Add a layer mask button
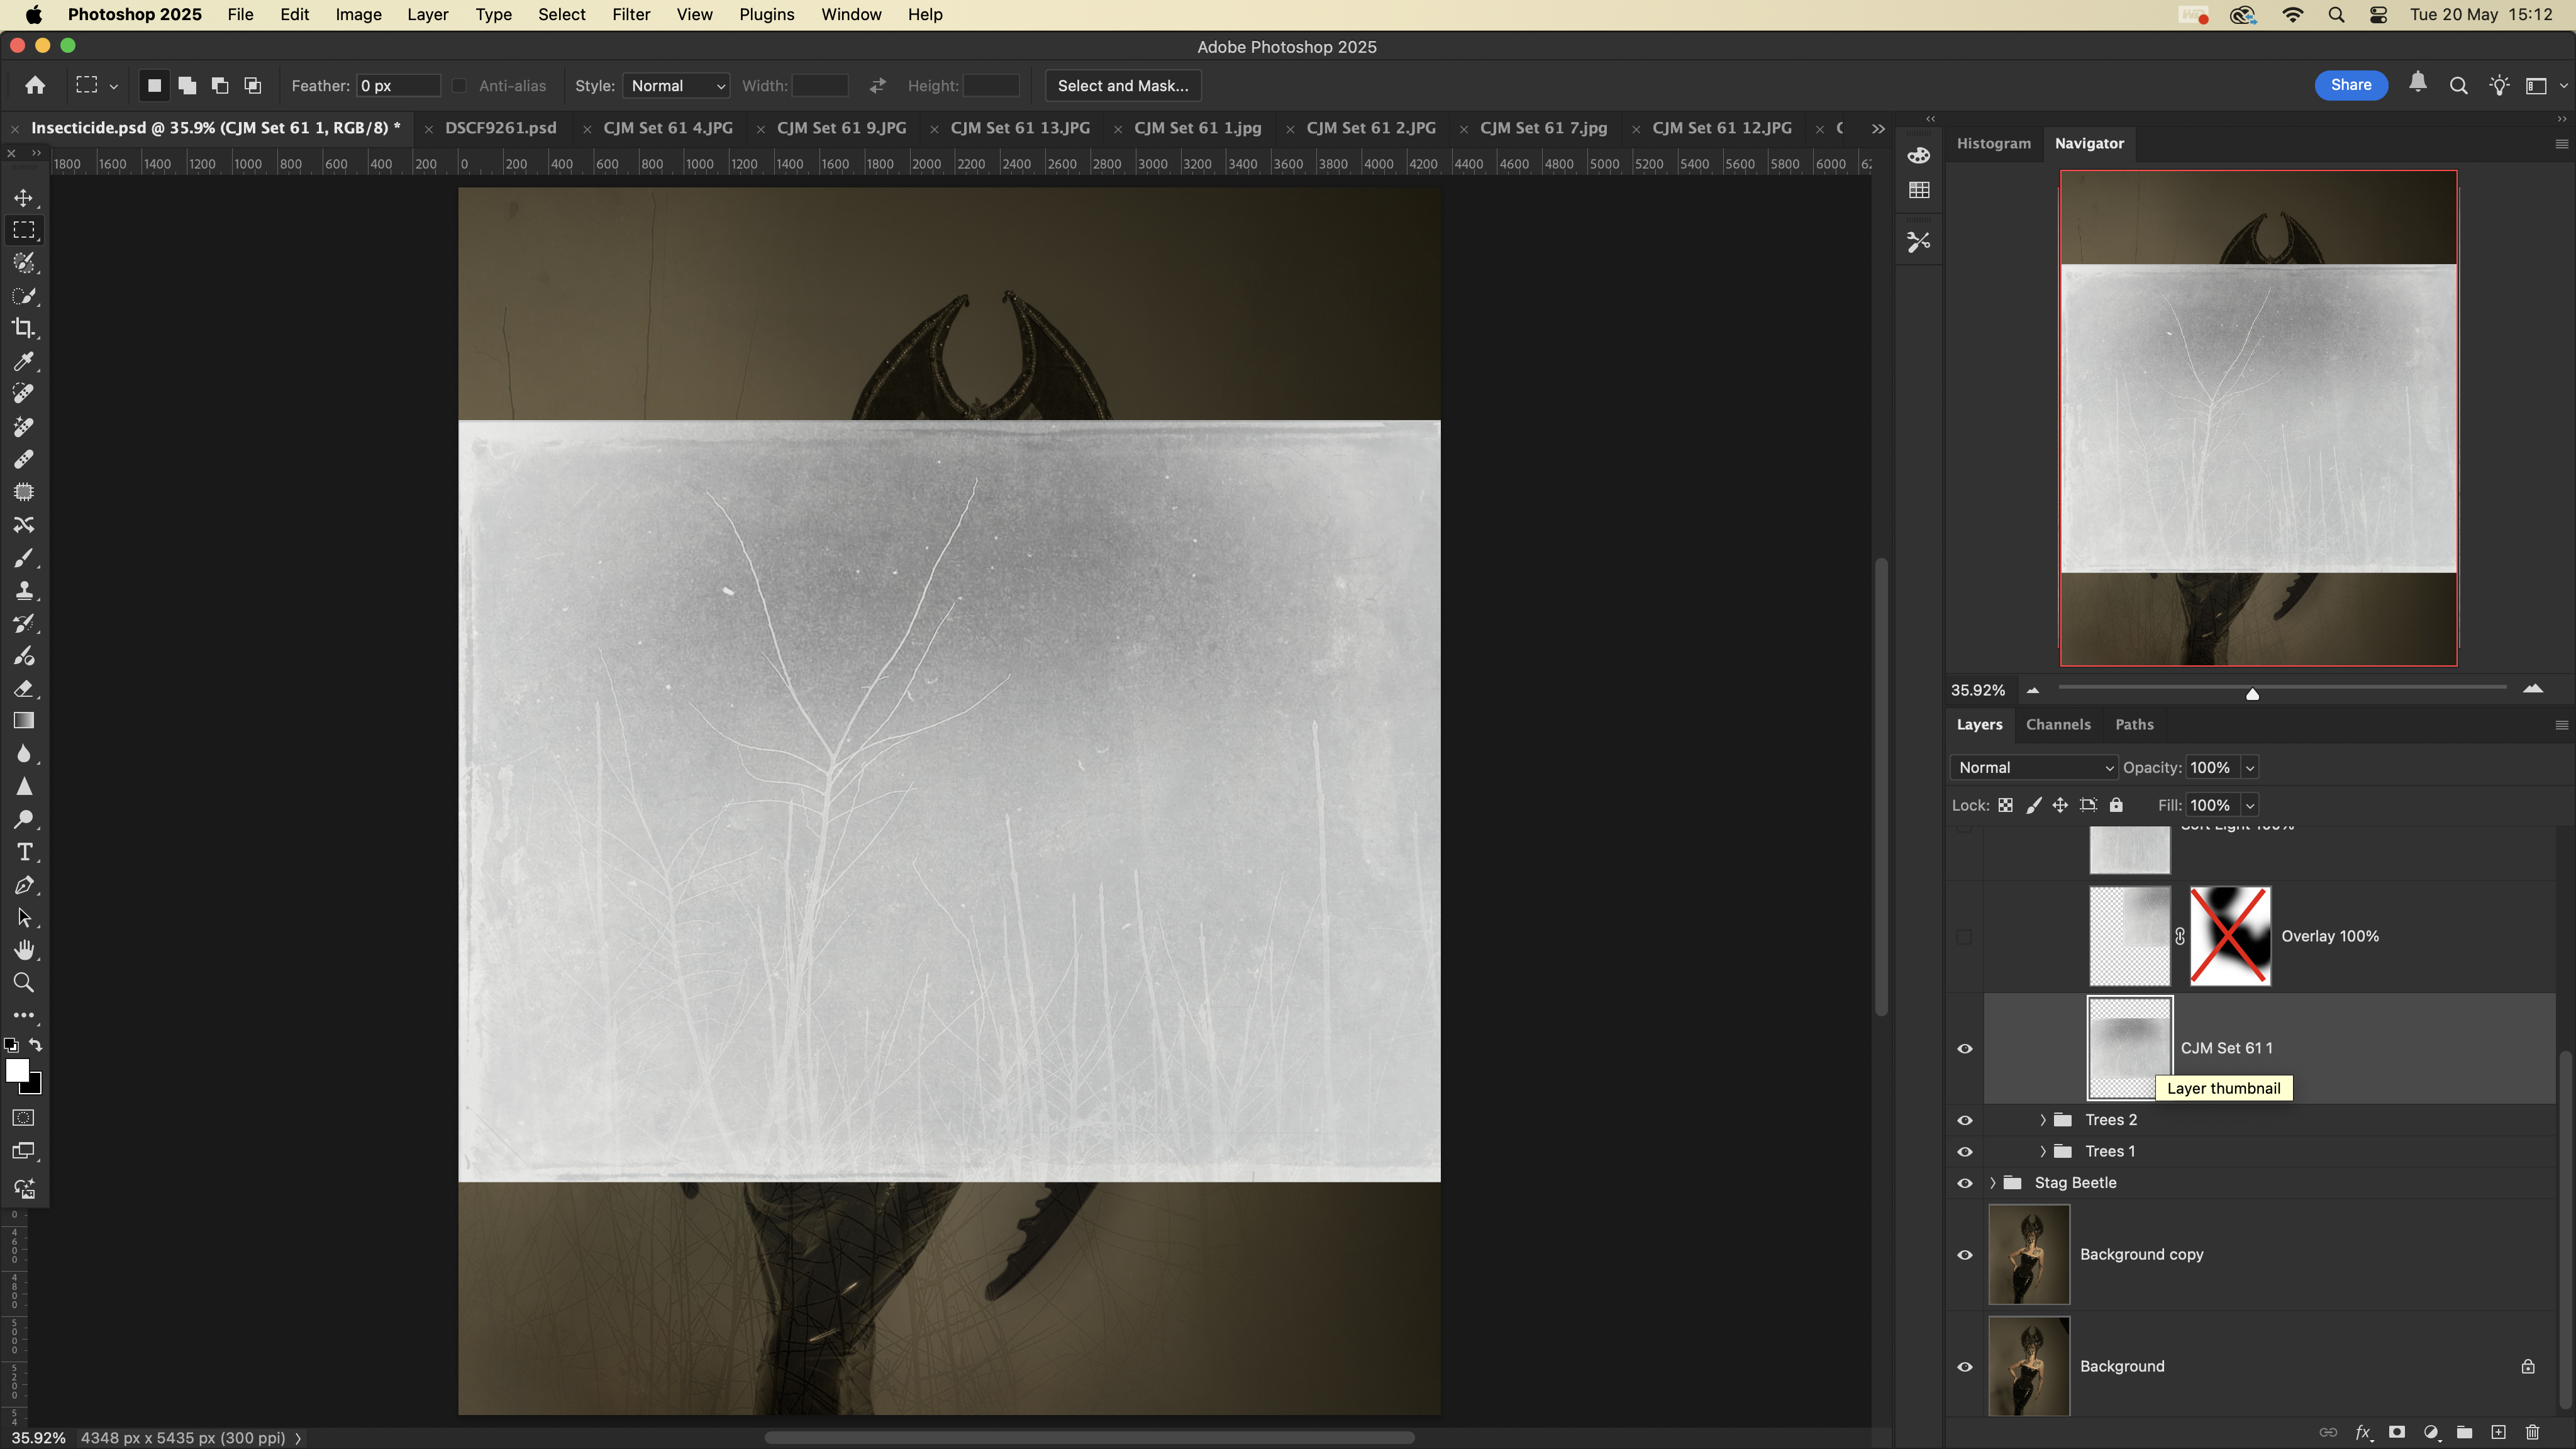This screenshot has height=1449, width=2576. pos(2397,1432)
